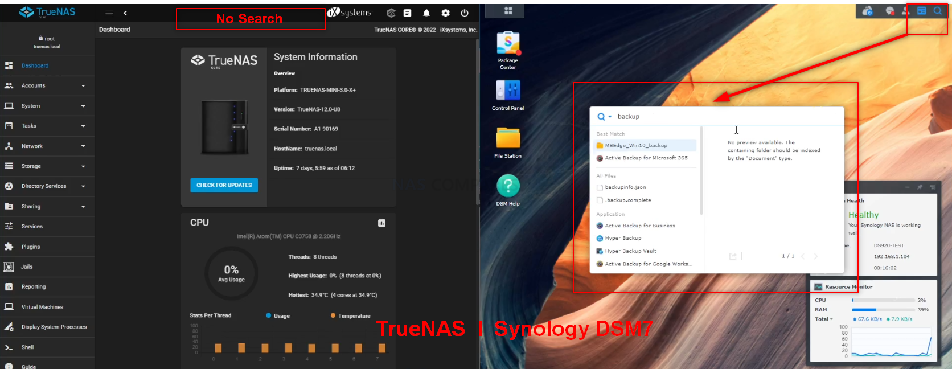Open the DSM main menu grid

[508, 11]
